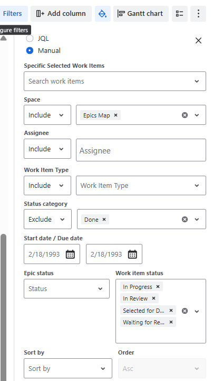Viewport: 213px width, 381px height.
Task: Remove the Epics Map tag
Action: pyautogui.click(x=115, y=115)
